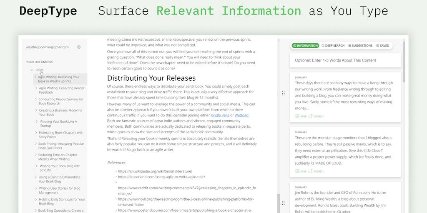427x213 pixels.
Task: Expand chevron for Writing Your Book Blog with SCRUM
Action: 37,166
